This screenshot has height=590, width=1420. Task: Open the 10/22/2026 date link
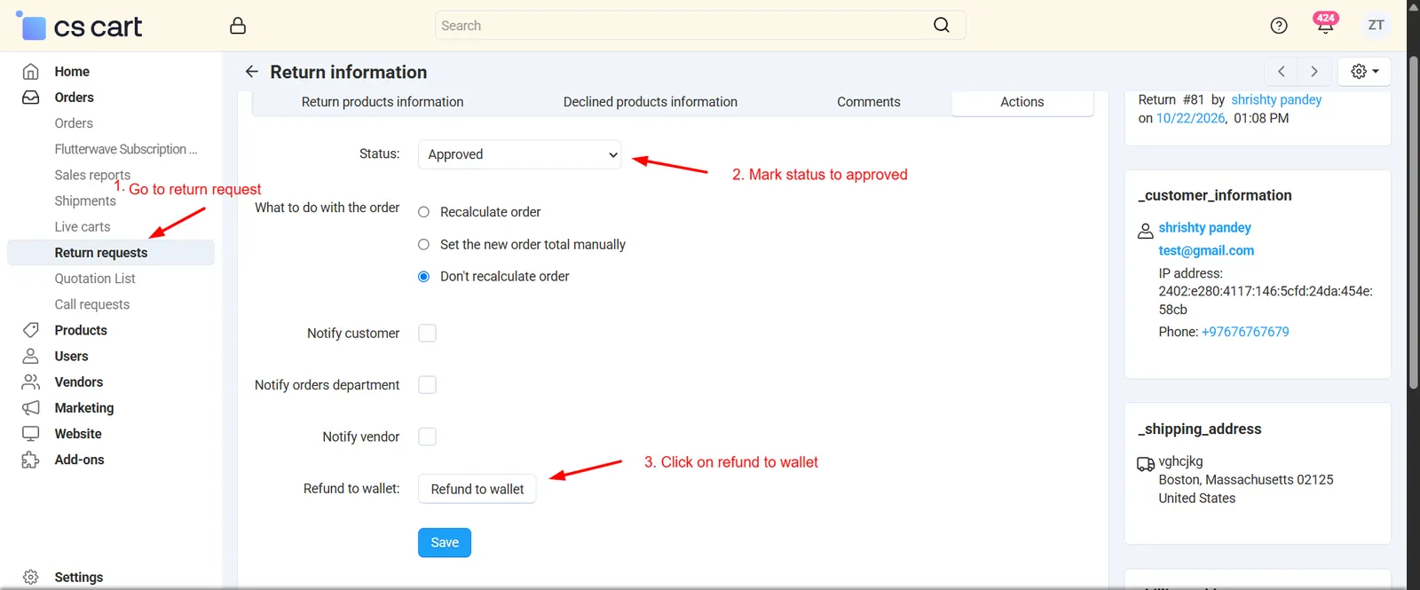[1191, 118]
